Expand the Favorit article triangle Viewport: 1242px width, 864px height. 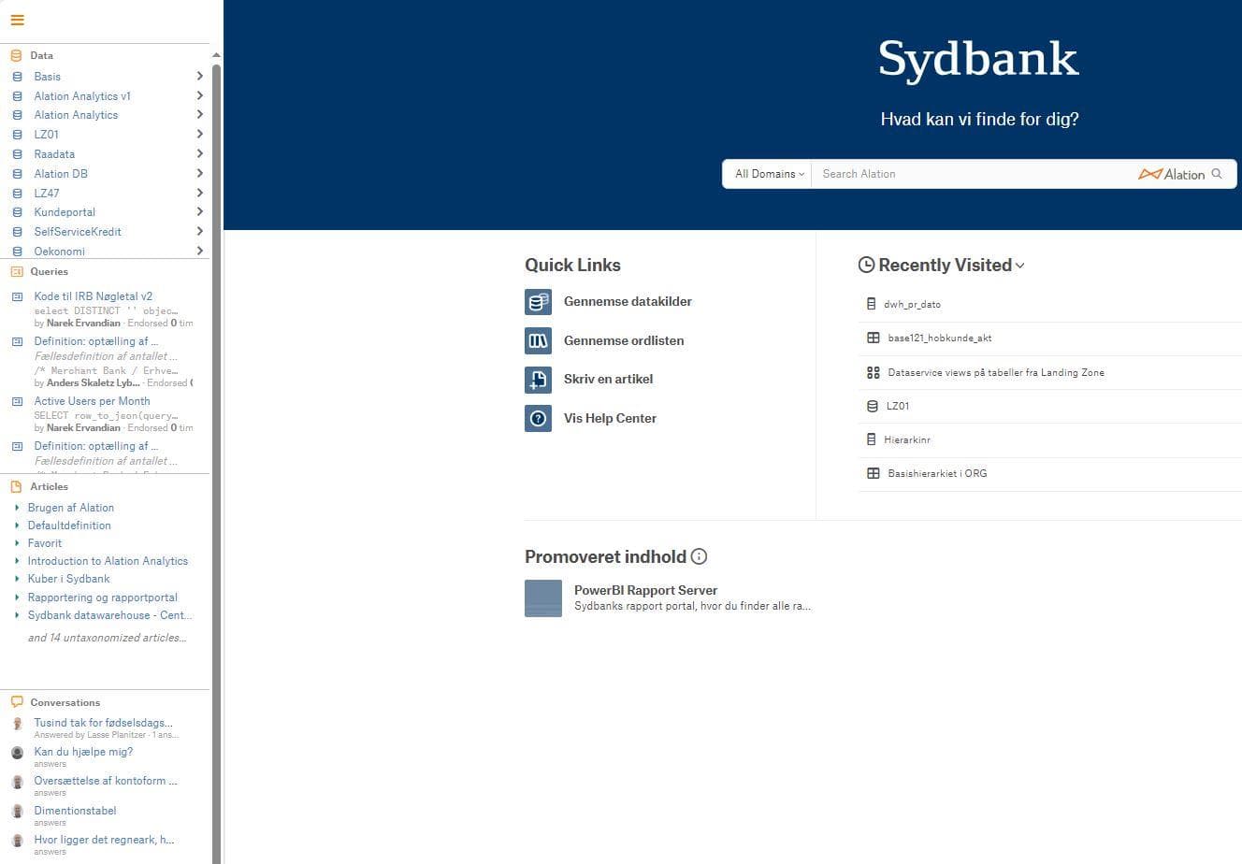(17, 543)
